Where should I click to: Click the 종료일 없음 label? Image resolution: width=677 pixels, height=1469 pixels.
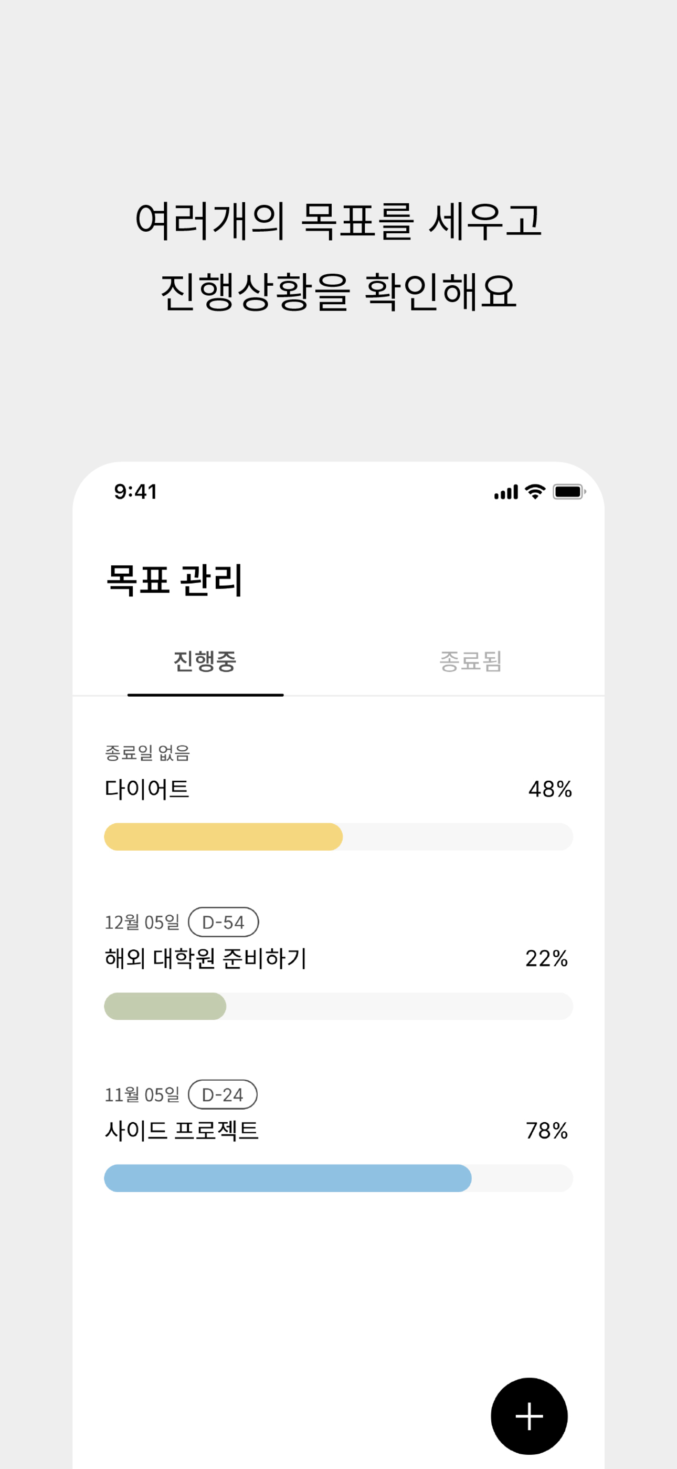(147, 753)
